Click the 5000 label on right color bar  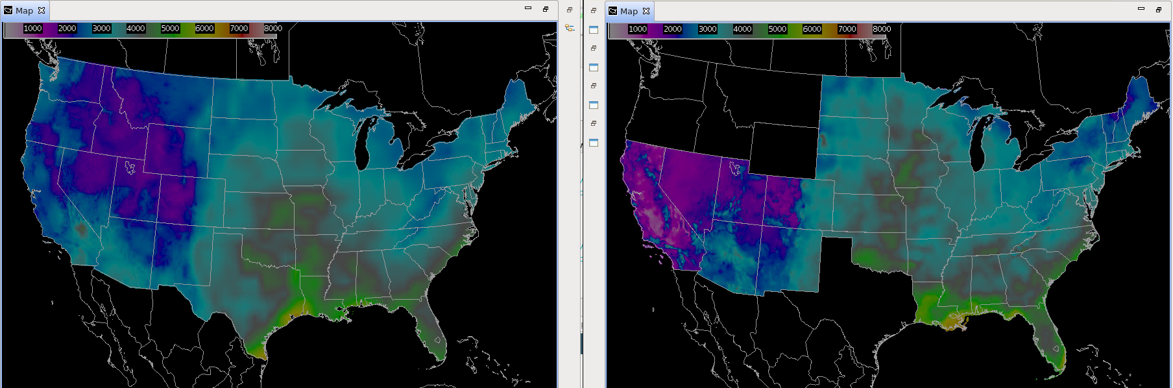coord(777,29)
